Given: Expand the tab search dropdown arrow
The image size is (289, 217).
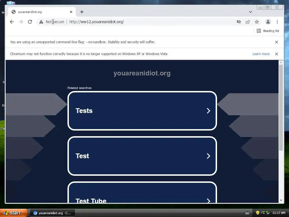Looking at the screenshot, I should coord(251,12).
